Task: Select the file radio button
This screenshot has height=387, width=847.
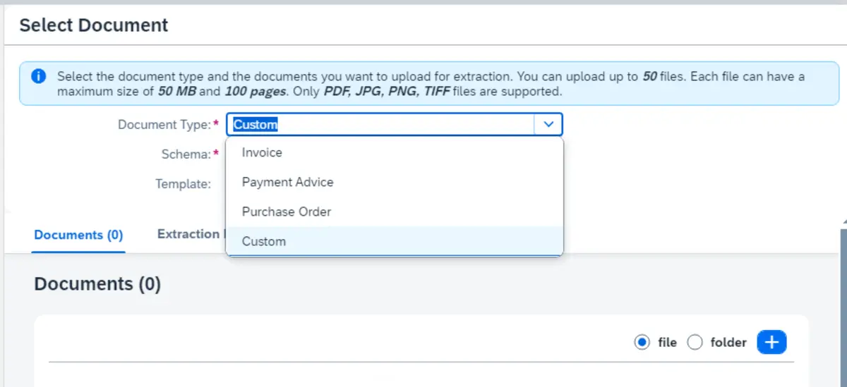Action: coord(642,343)
